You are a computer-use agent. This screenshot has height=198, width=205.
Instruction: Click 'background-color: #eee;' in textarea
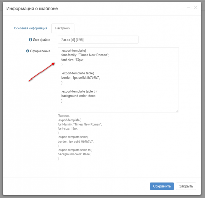pyautogui.click(x=79, y=96)
